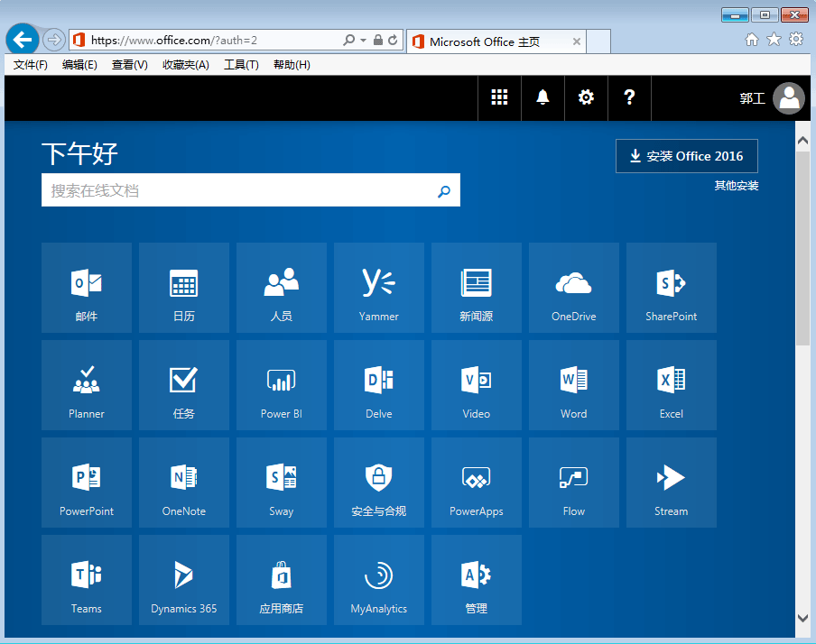
Task: Click the scrollbar down arrow
Action: [x=802, y=618]
